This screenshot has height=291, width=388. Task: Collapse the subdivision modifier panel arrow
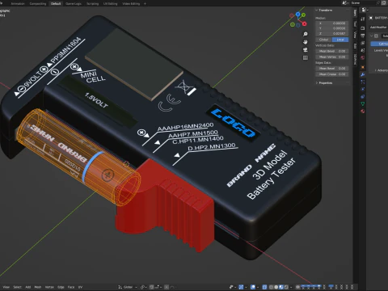(x=372, y=36)
